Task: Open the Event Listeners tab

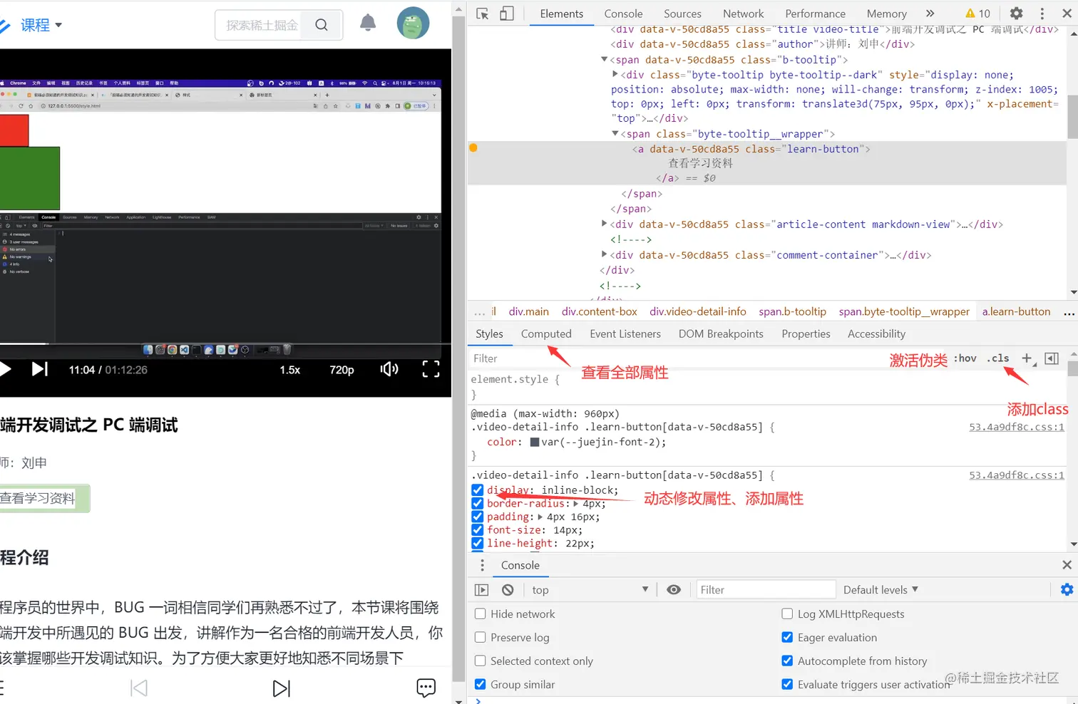Action: point(625,333)
